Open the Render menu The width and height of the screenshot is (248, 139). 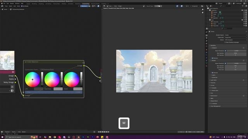[12, 3]
